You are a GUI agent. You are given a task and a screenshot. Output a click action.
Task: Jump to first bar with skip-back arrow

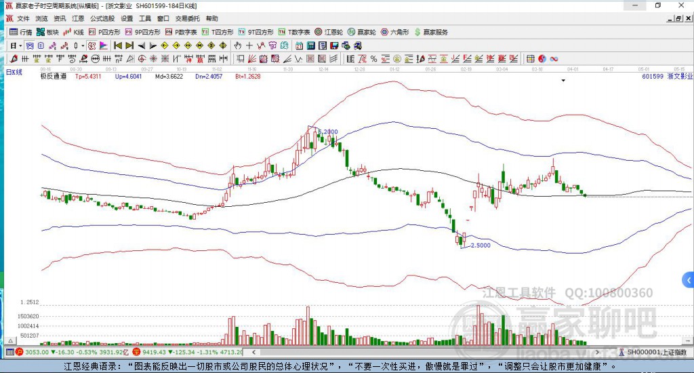click(117, 45)
